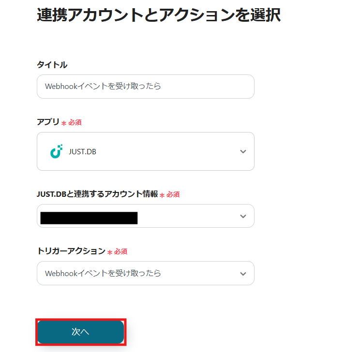Click the blacked-out account name
345x352 pixels.
click(x=89, y=218)
